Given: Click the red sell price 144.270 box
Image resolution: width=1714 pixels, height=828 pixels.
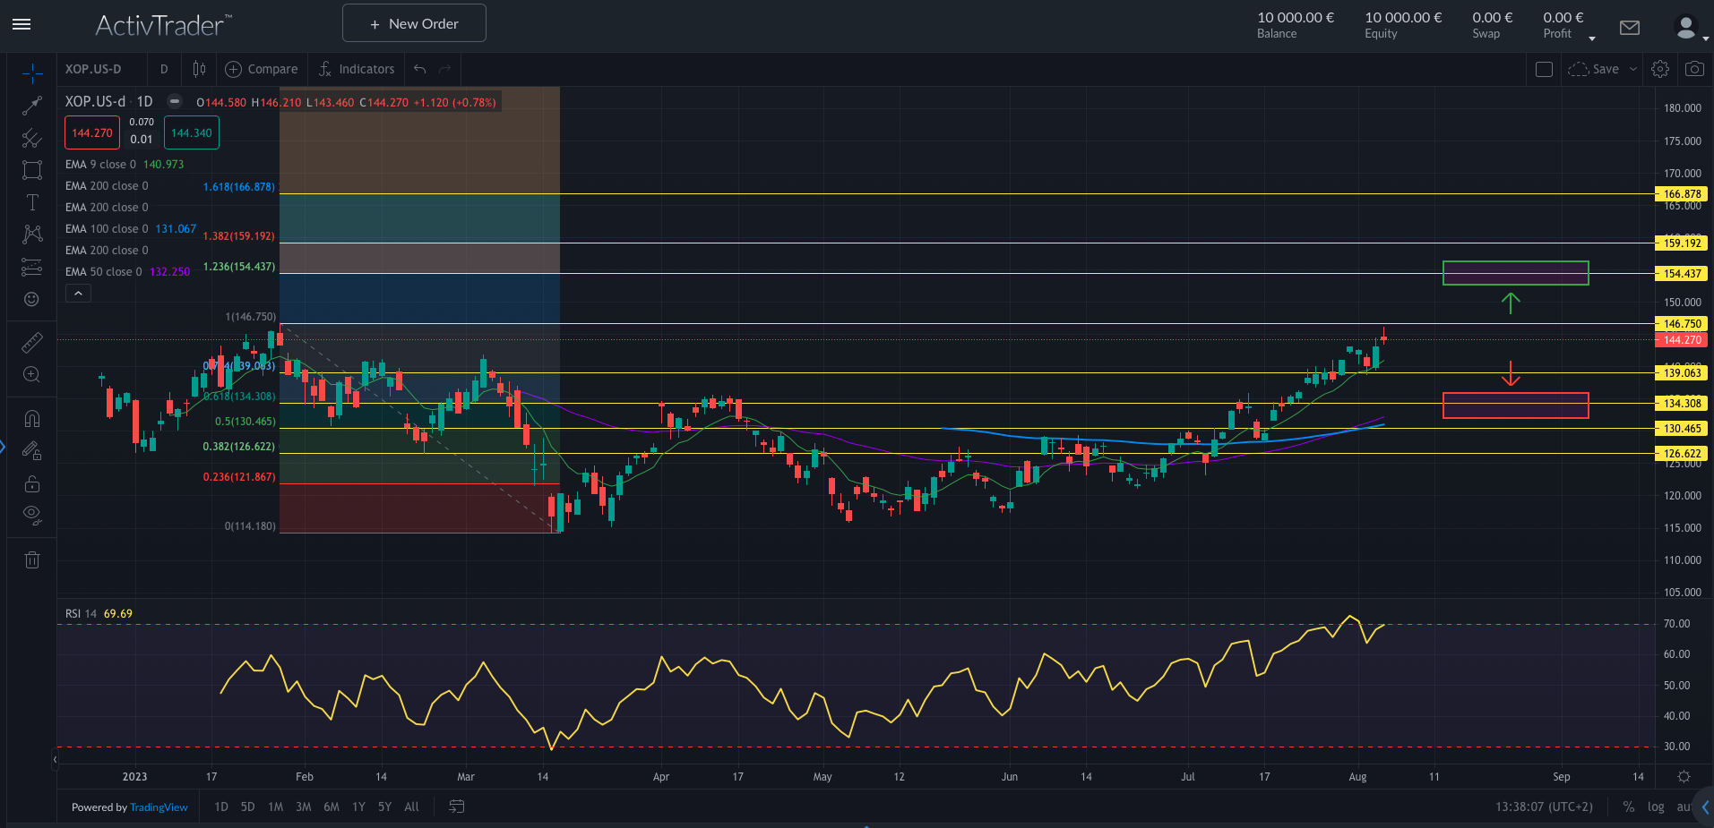Looking at the screenshot, I should tap(92, 133).
